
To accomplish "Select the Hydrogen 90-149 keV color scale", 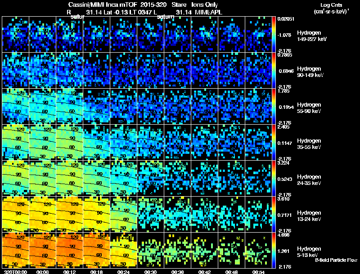I will 274,71.
